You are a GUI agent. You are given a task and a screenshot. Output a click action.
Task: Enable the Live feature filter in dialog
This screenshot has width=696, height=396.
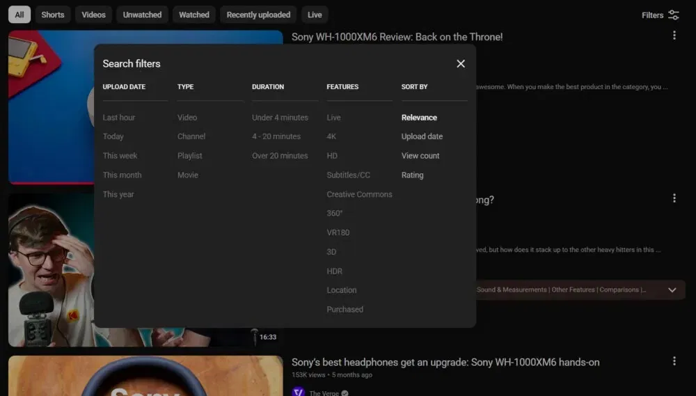[x=334, y=118]
